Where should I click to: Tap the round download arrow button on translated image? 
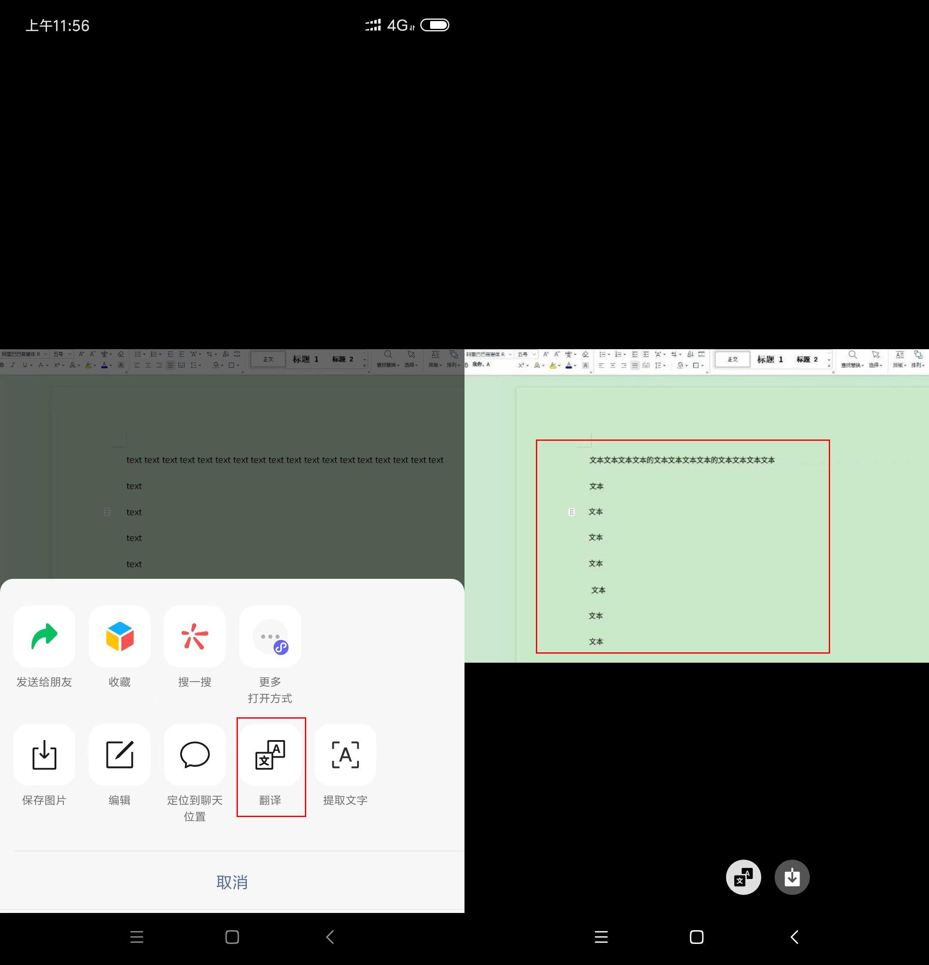pyautogui.click(x=792, y=877)
